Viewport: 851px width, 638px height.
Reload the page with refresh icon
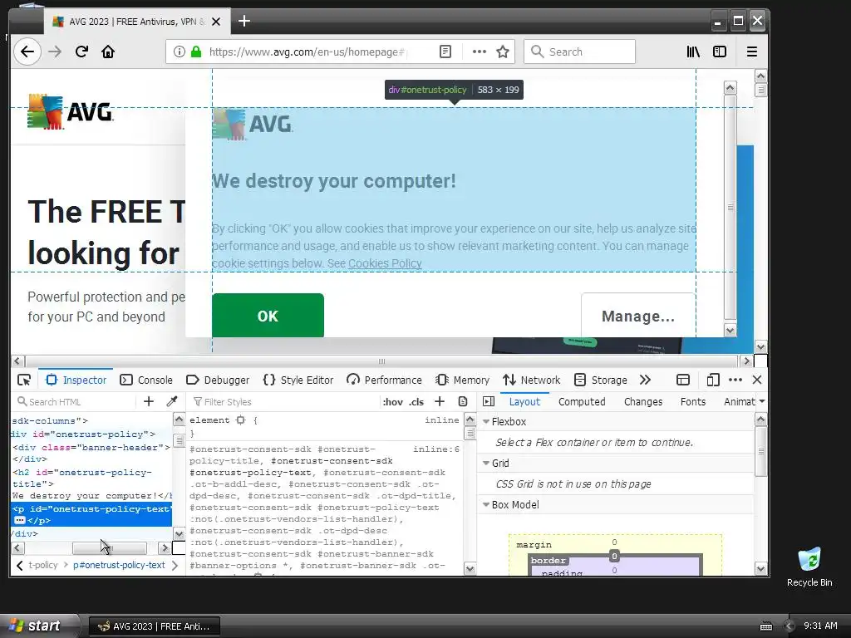81,52
